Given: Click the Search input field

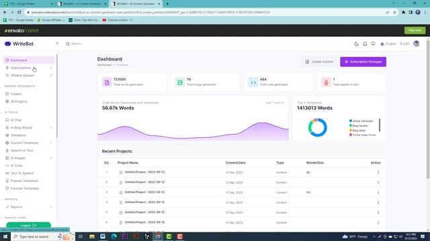Looking at the screenshot, I should tap(77, 44).
